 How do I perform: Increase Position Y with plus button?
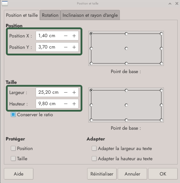pyautogui.click(x=74, y=47)
